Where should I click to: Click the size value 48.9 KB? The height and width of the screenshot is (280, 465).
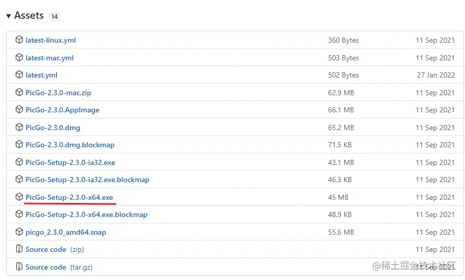click(340, 214)
